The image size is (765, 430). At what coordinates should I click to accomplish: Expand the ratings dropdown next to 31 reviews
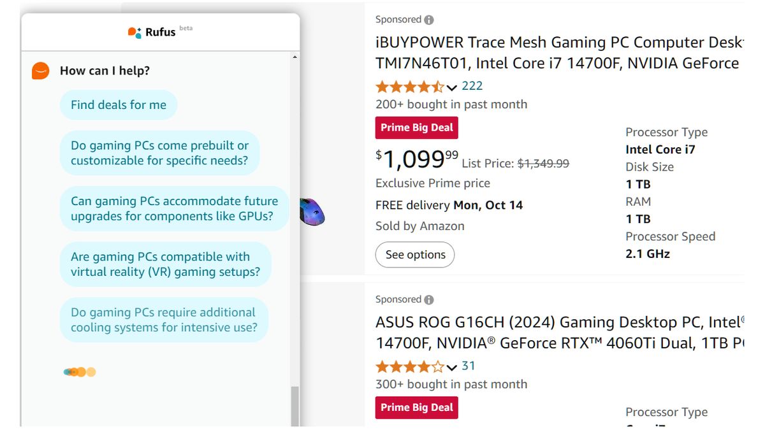452,368
